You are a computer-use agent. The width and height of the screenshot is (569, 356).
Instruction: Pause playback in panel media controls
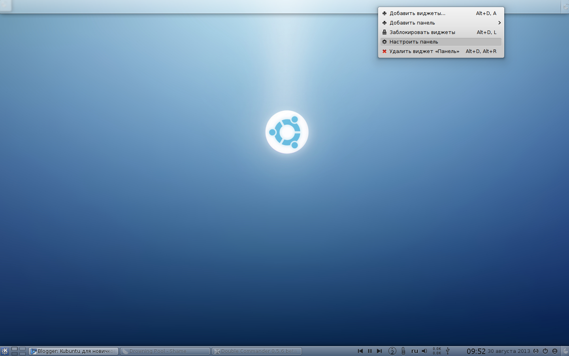pos(370,351)
